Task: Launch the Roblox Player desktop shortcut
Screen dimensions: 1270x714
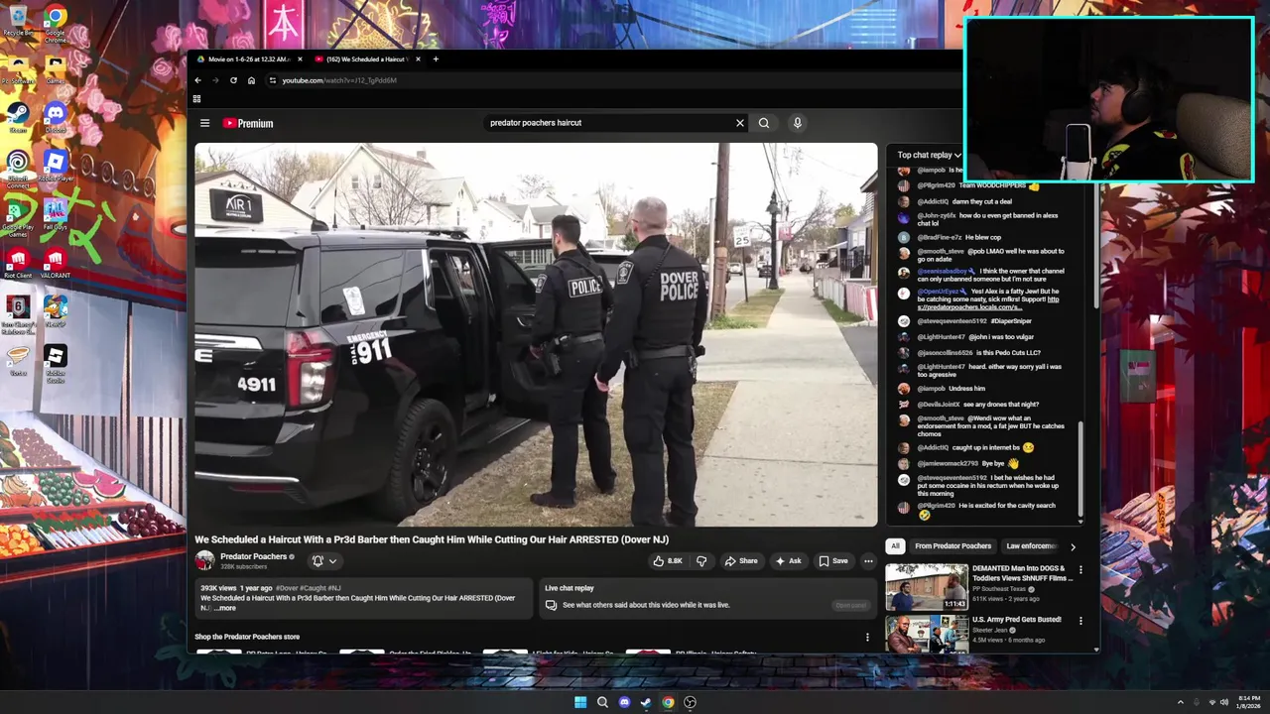Action: point(56,166)
